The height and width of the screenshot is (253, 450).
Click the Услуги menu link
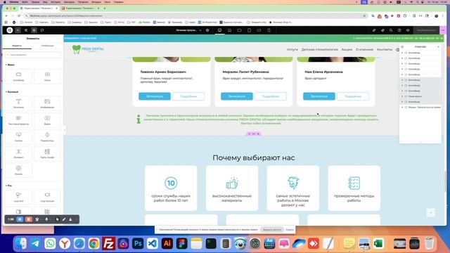pyautogui.click(x=292, y=50)
